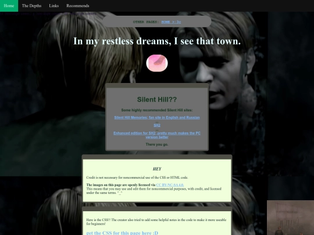
Task: Open Enhanced edition for SH2 link
Action: (x=157, y=135)
